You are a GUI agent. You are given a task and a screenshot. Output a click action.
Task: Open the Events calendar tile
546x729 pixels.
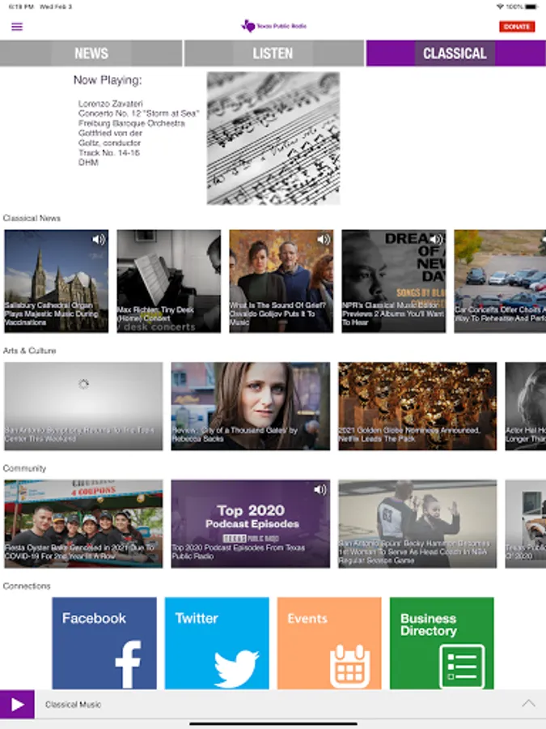(329, 643)
